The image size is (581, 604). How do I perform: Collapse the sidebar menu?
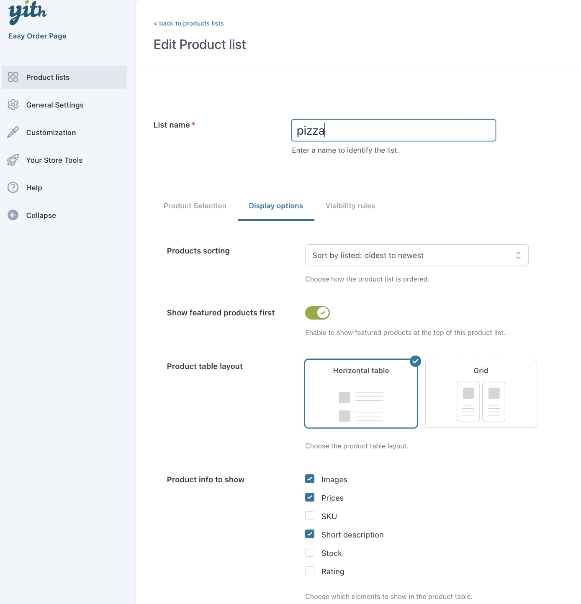click(64, 215)
